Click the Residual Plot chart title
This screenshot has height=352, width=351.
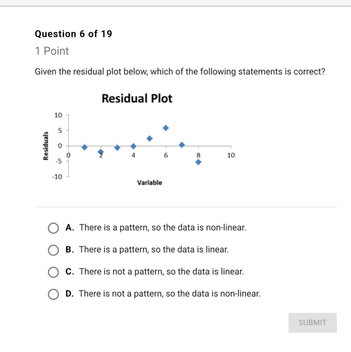tap(137, 98)
